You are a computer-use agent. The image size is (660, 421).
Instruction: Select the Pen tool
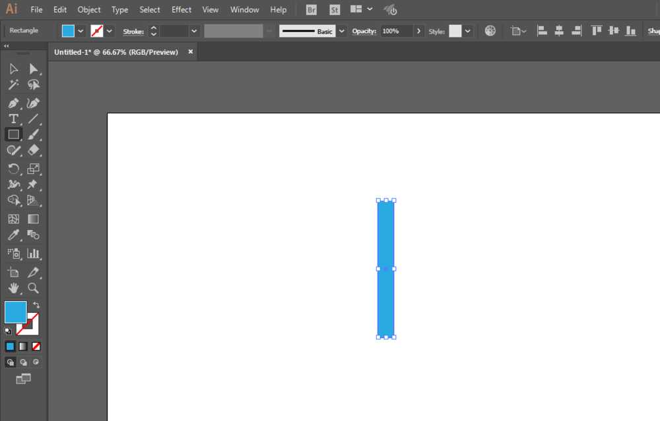pos(13,103)
